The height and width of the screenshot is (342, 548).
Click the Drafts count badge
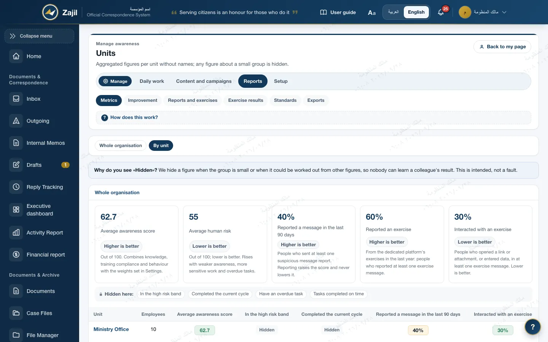[65, 165]
